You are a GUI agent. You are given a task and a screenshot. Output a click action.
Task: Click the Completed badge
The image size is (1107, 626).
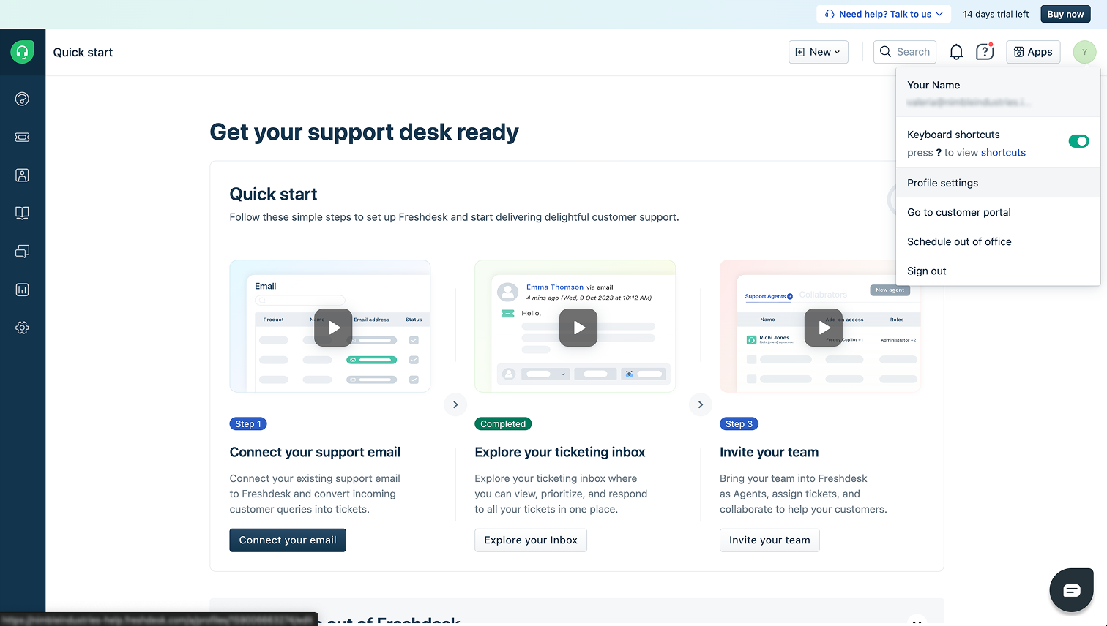coord(503,424)
